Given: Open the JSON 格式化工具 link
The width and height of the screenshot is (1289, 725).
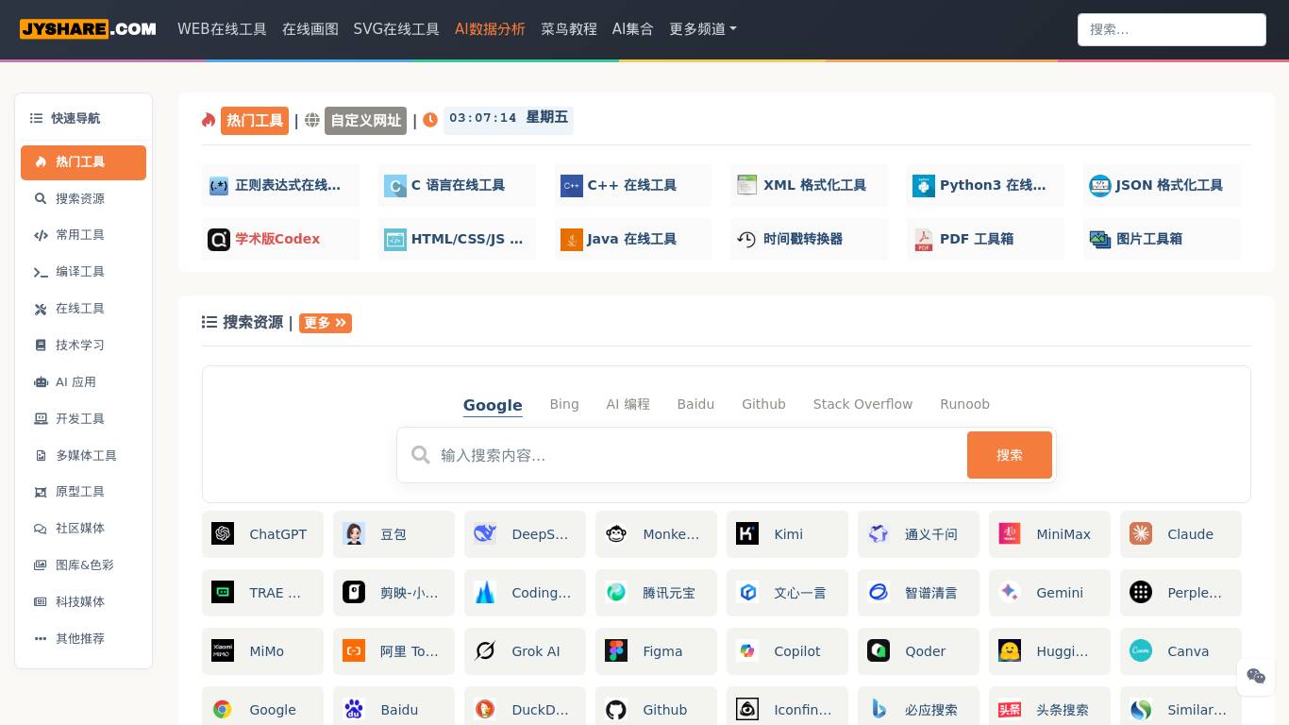Looking at the screenshot, I should pyautogui.click(x=1162, y=185).
